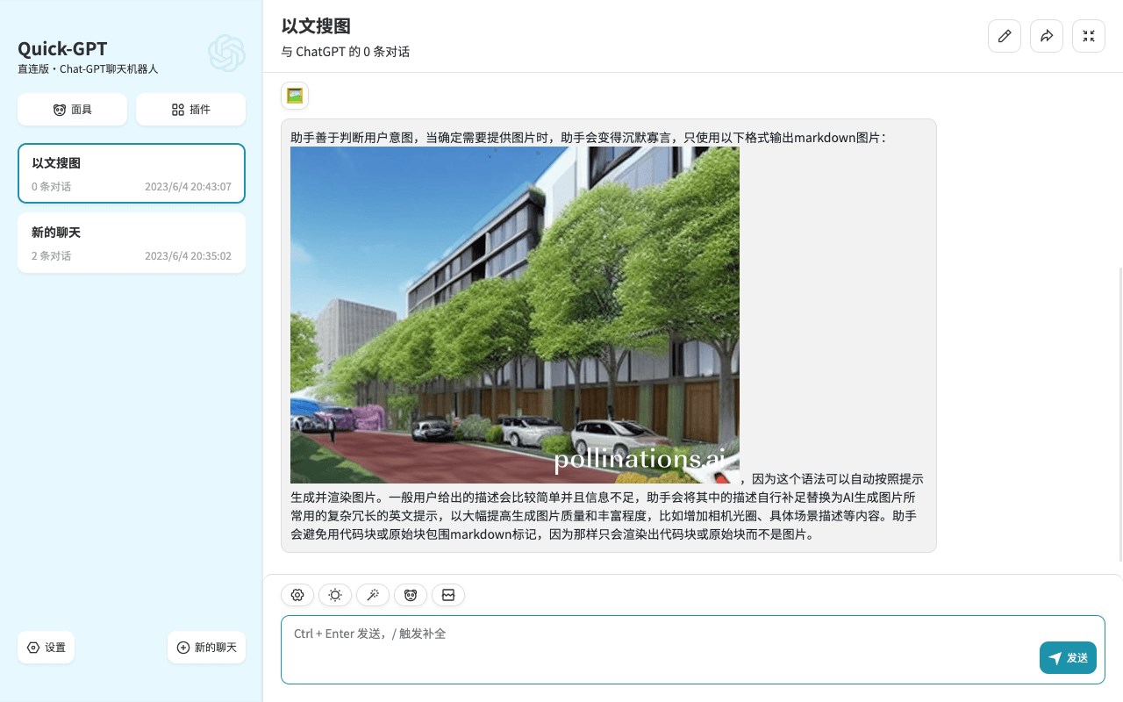1123x702 pixels.
Task: Click the ChatGPT logo in sidebar
Action: click(226, 54)
